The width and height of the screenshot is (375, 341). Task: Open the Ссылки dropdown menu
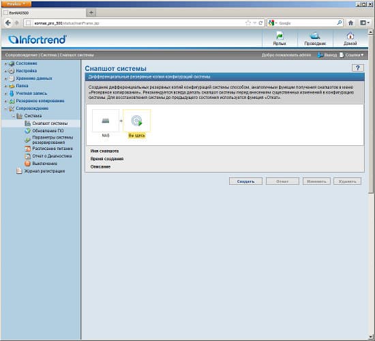[354, 55]
